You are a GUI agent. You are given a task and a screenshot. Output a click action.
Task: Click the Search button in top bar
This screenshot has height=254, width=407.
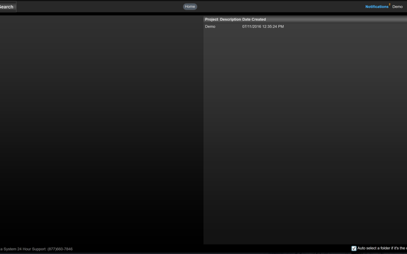pos(8,7)
